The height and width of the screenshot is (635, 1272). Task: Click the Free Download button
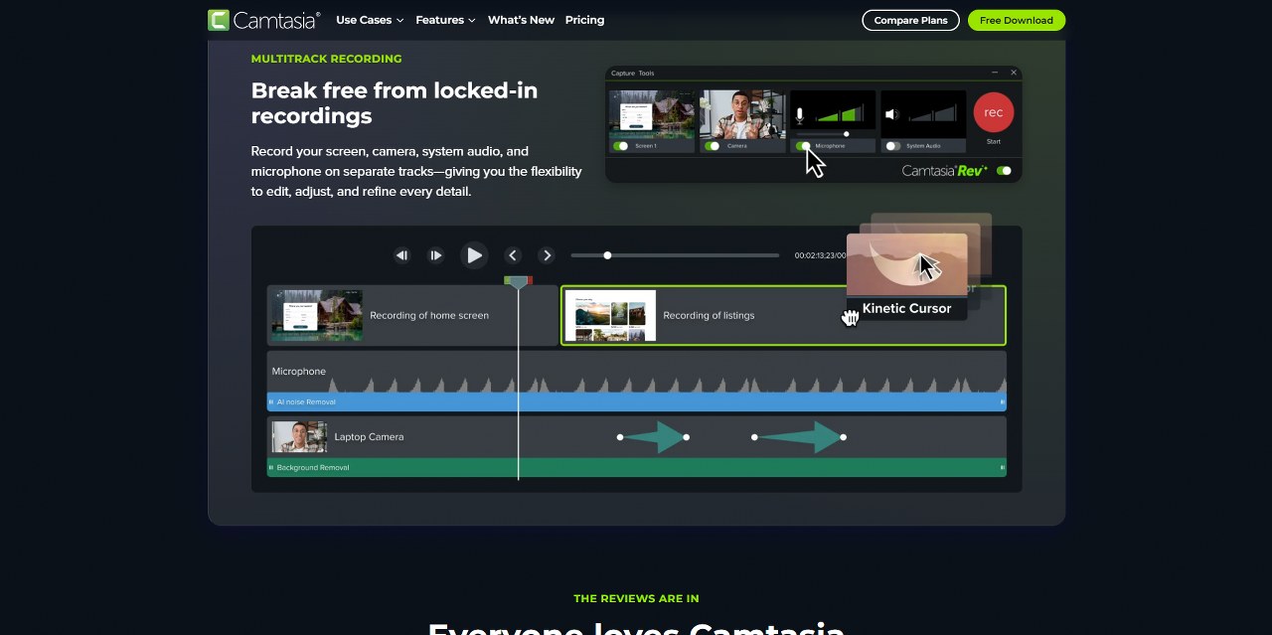(x=1016, y=20)
